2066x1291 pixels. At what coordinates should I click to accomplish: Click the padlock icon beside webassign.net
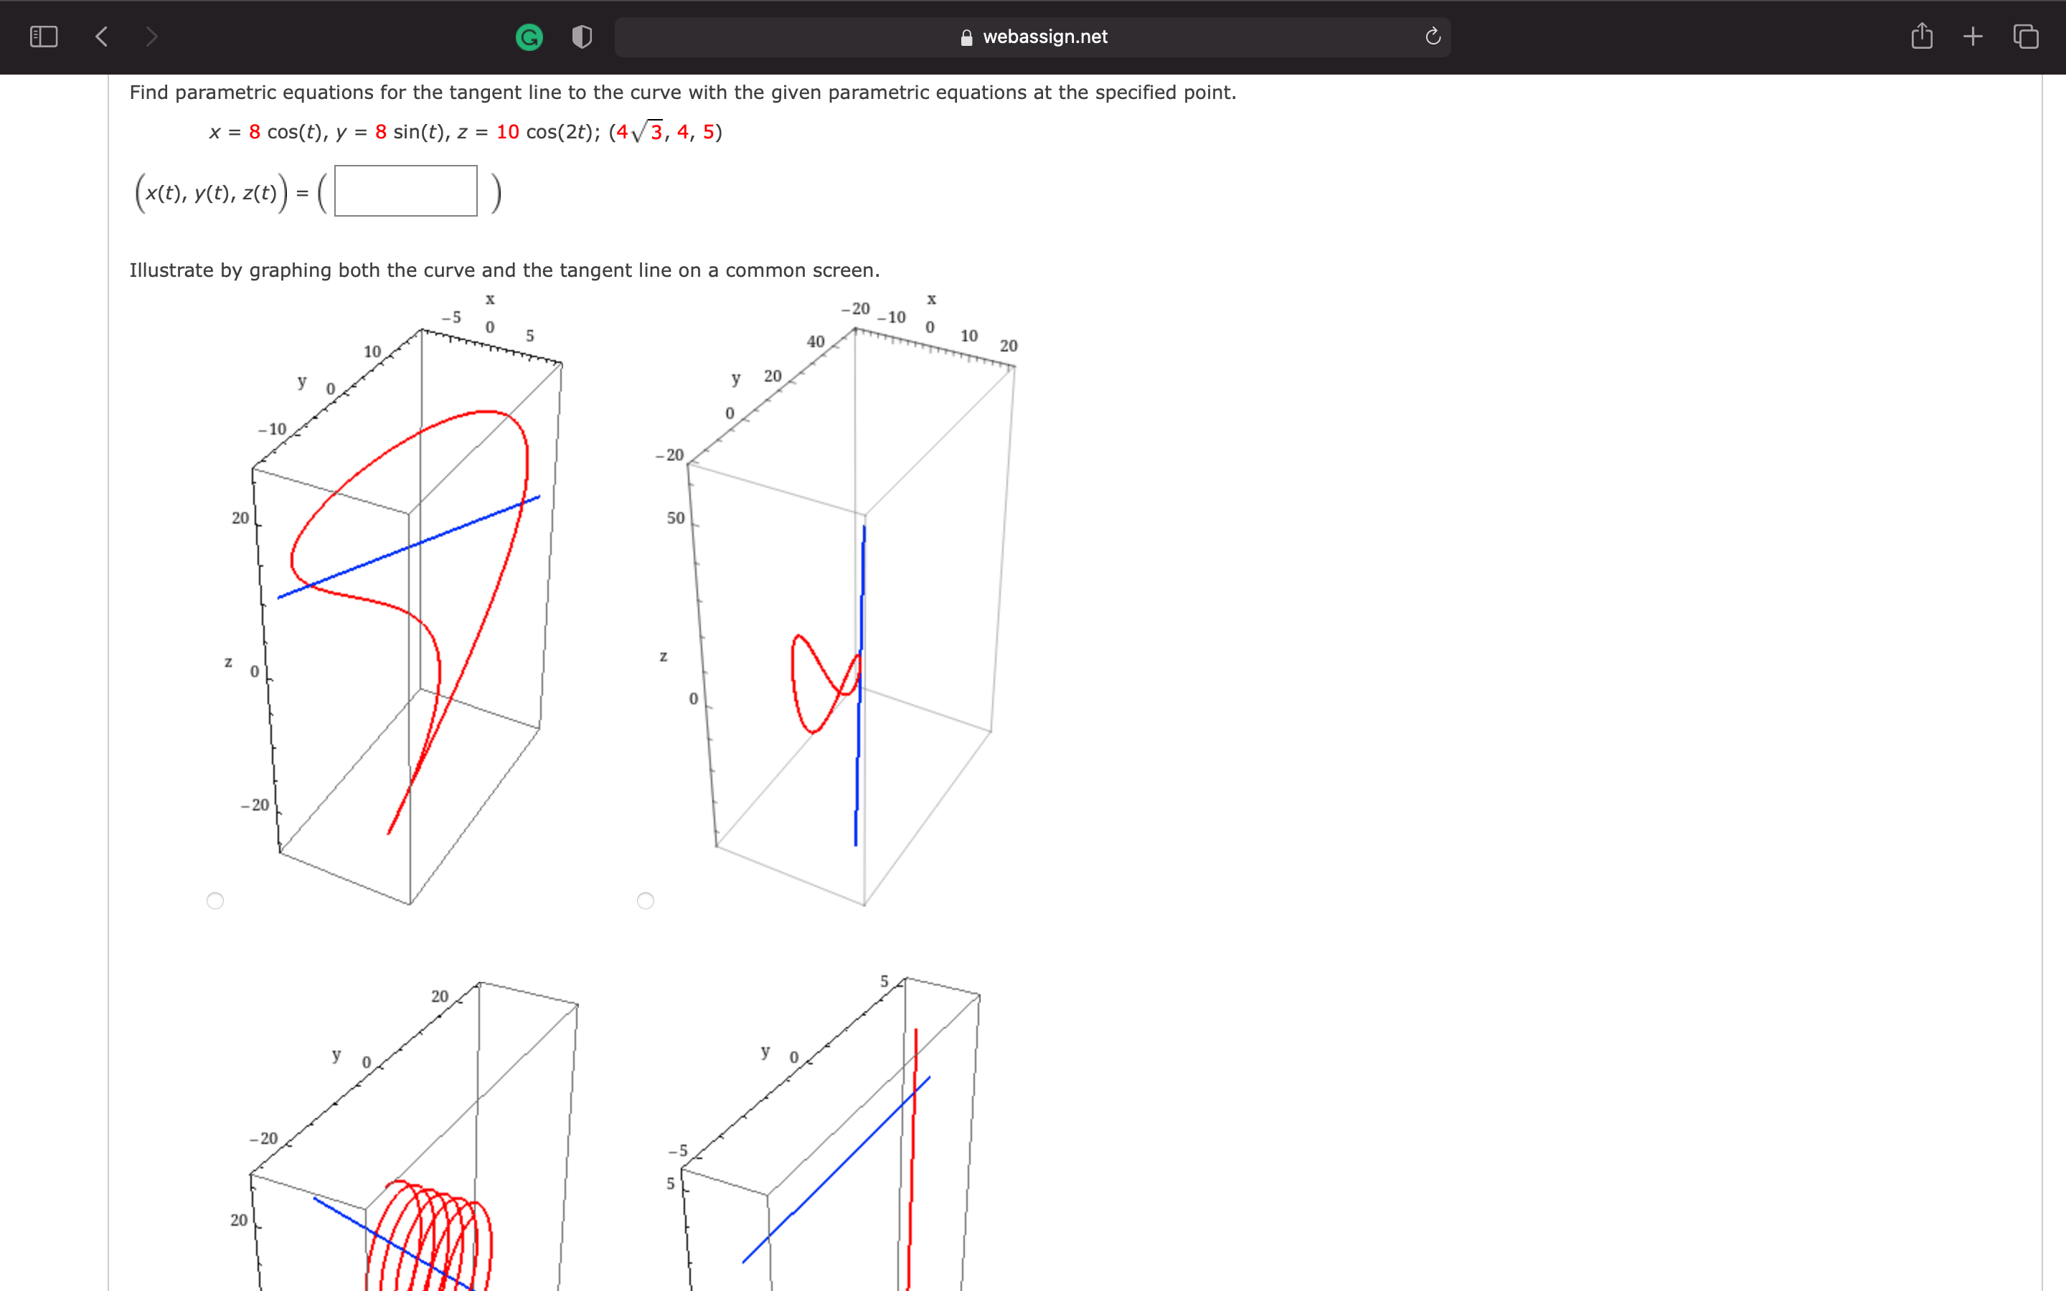966,36
